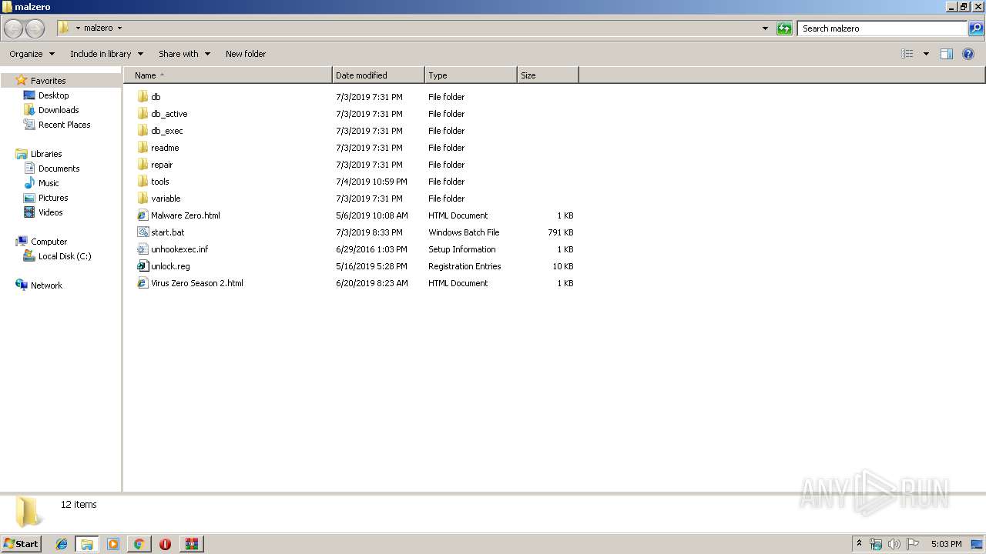The height and width of the screenshot is (554, 986).
Task: Sort by the Type column header
Action: tap(471, 75)
